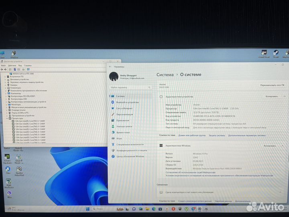Open Bluetooth и устройства settings
This screenshot has height=217, width=289.
(x=130, y=102)
